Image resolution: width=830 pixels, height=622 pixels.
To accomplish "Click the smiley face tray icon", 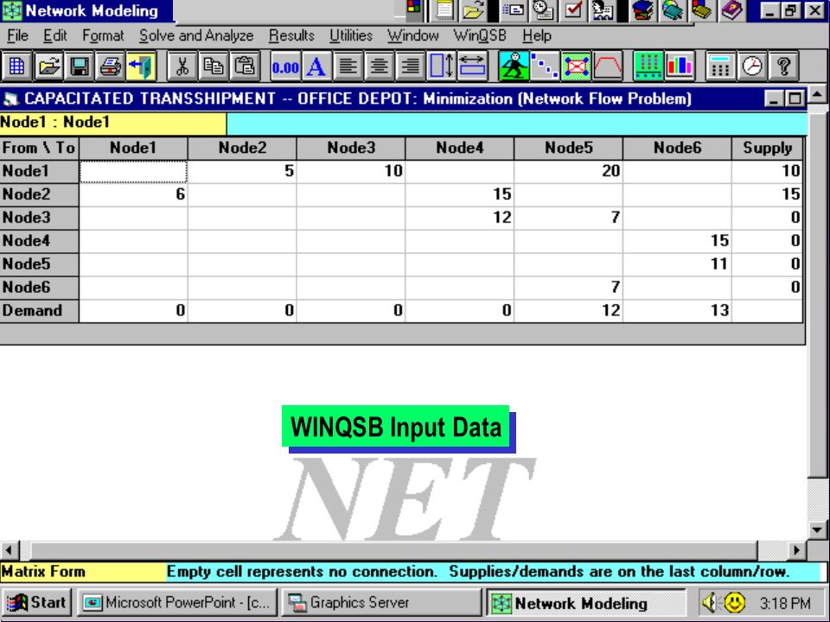I will pyautogui.click(x=735, y=602).
